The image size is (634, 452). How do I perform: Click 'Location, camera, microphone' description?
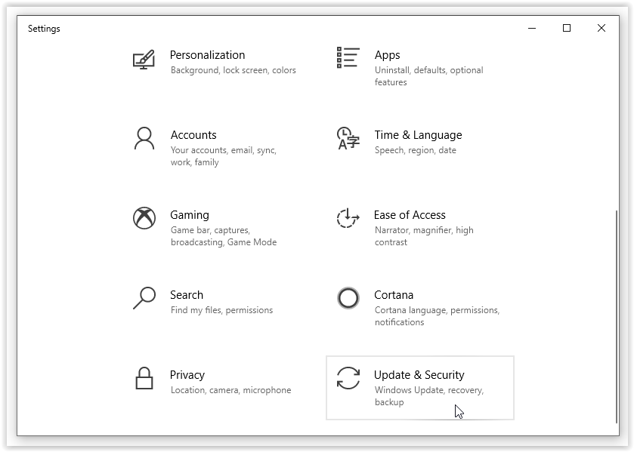pyautogui.click(x=231, y=390)
